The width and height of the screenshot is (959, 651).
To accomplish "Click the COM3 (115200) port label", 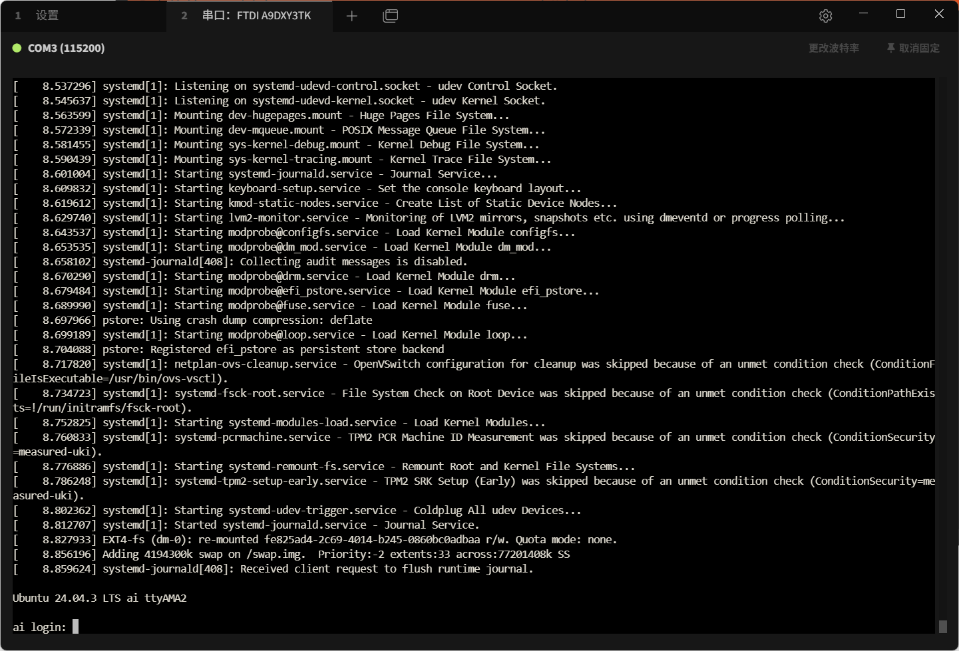I will tap(66, 48).
